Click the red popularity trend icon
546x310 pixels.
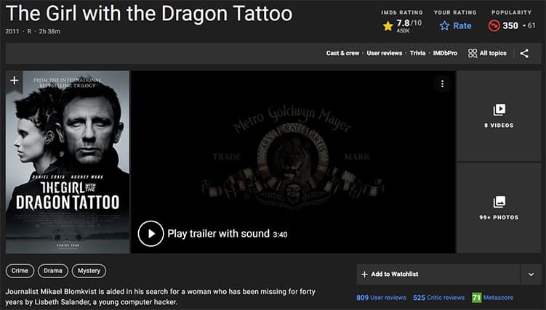[494, 25]
